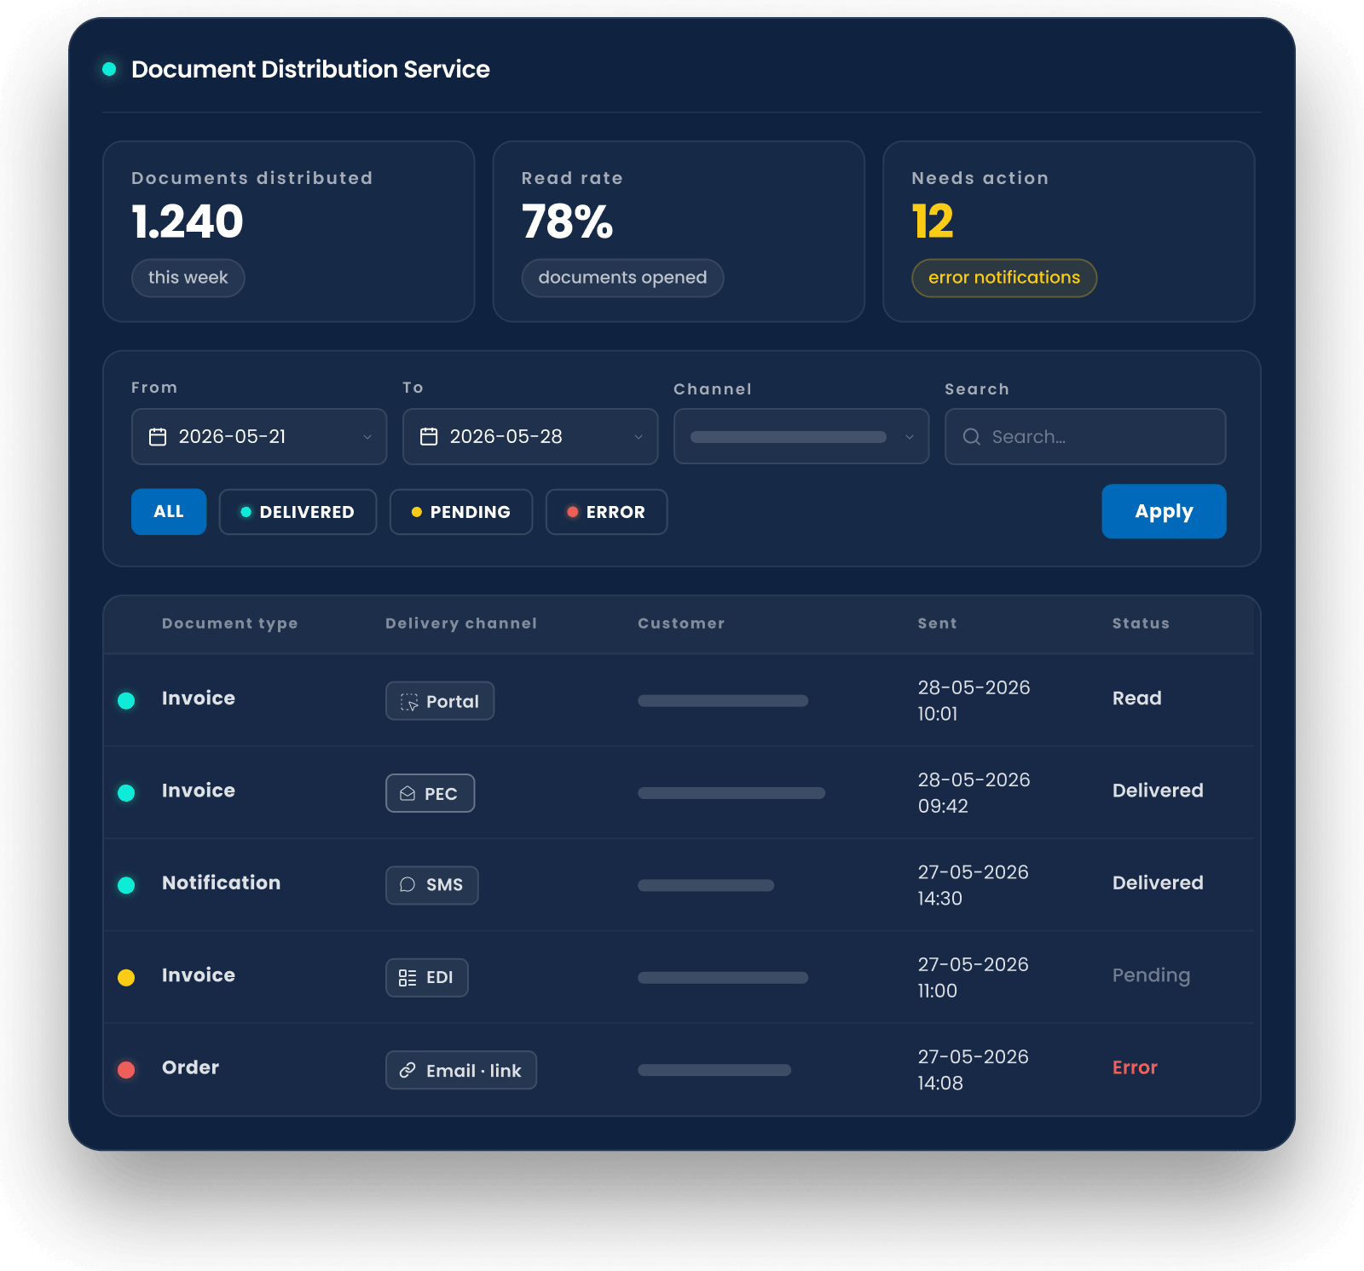Click the 'Read' status text
The height and width of the screenshot is (1271, 1364).
[x=1137, y=699]
